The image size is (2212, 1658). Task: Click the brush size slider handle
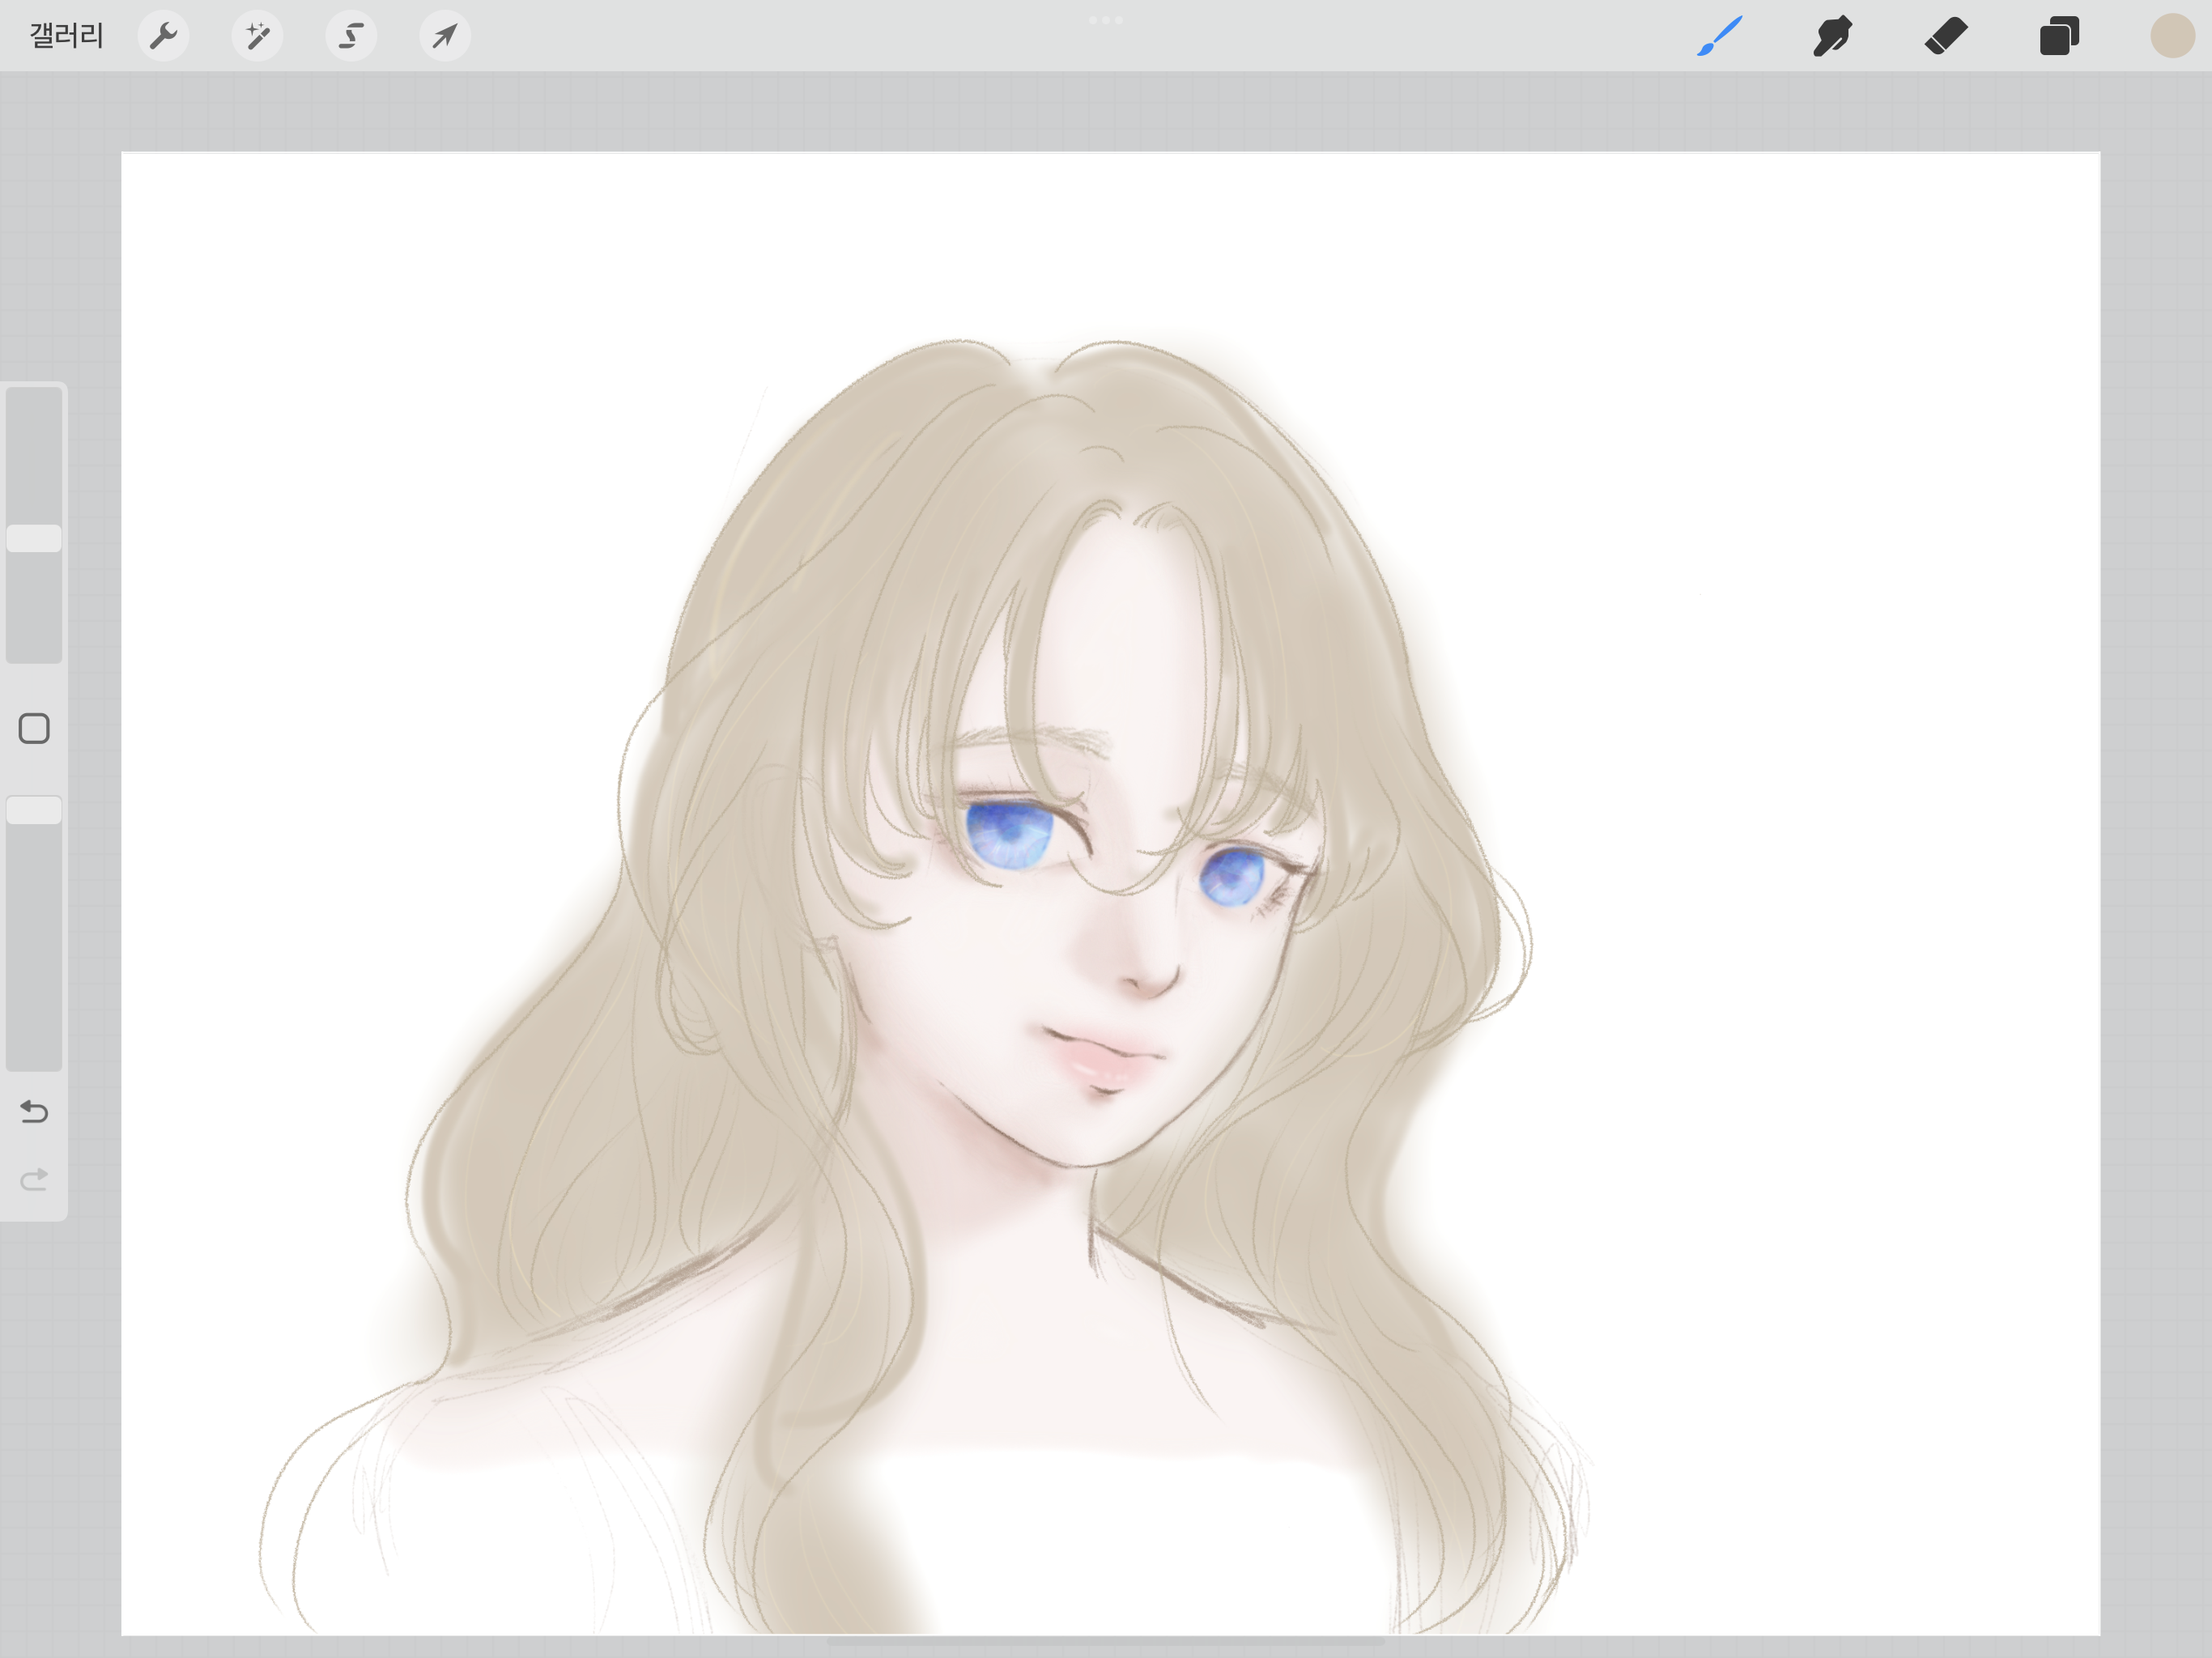point(34,538)
